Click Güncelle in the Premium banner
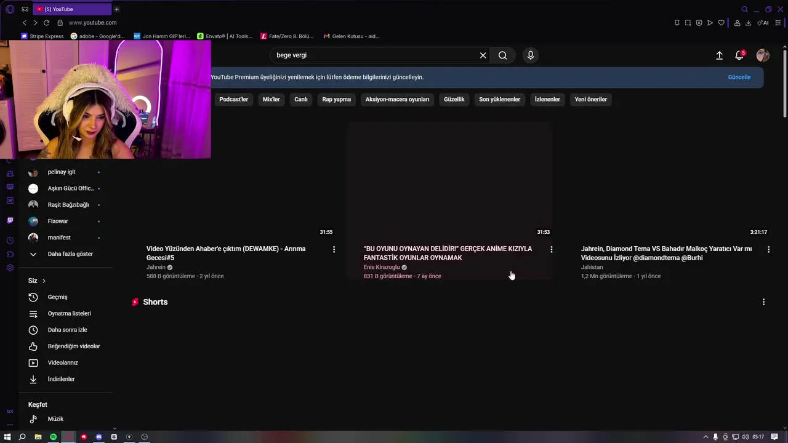Screen dimensions: 788x443 [x=739, y=77]
